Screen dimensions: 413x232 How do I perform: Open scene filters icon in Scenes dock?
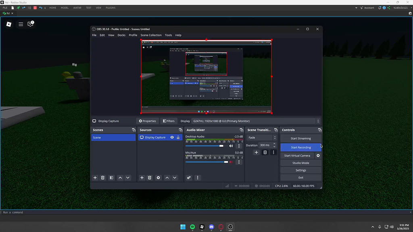pyautogui.click(x=111, y=178)
